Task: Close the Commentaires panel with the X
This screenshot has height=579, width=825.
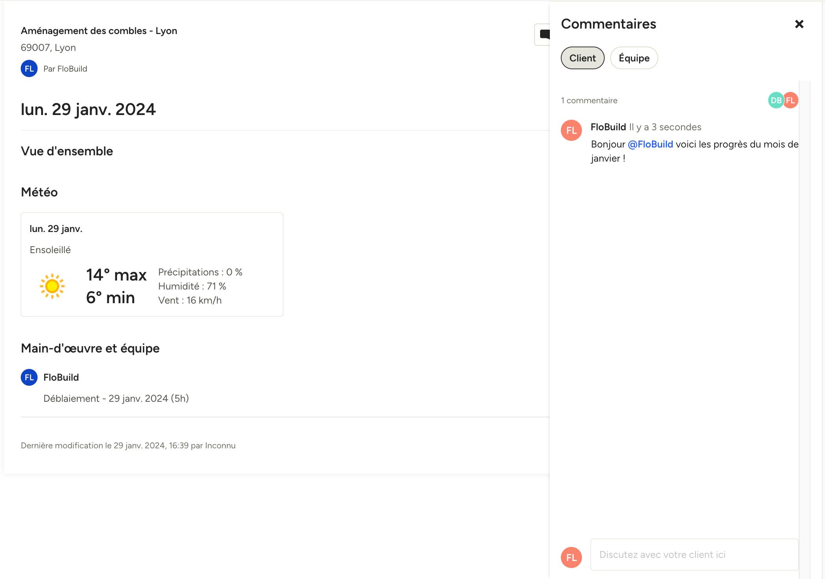Action: 799,24
